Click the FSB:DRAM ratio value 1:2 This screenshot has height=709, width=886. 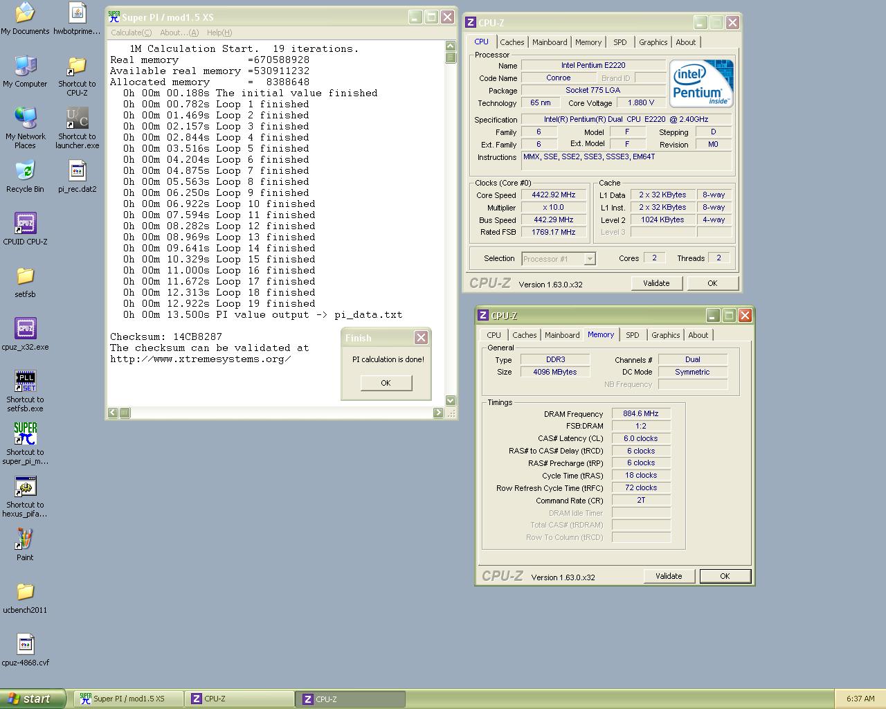pyautogui.click(x=641, y=426)
